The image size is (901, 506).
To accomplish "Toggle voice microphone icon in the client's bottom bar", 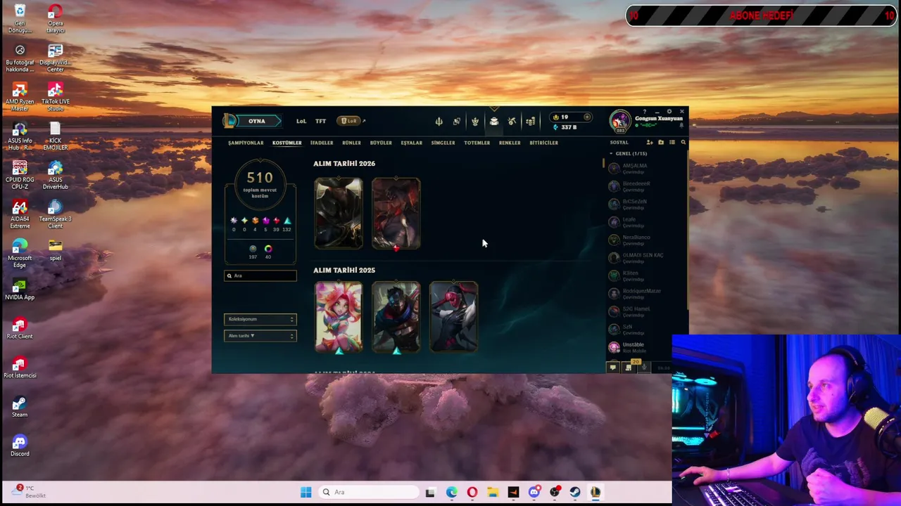I will 643,368.
